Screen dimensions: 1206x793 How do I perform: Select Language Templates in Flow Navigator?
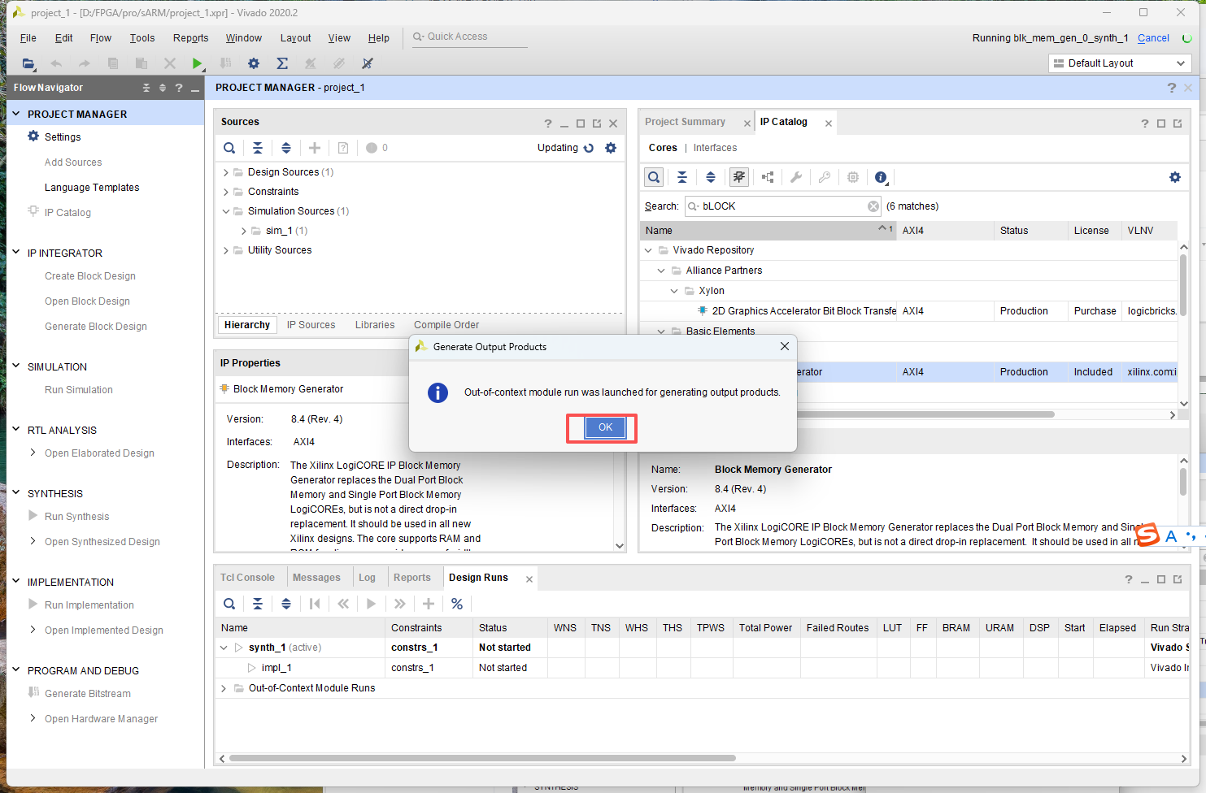92,188
